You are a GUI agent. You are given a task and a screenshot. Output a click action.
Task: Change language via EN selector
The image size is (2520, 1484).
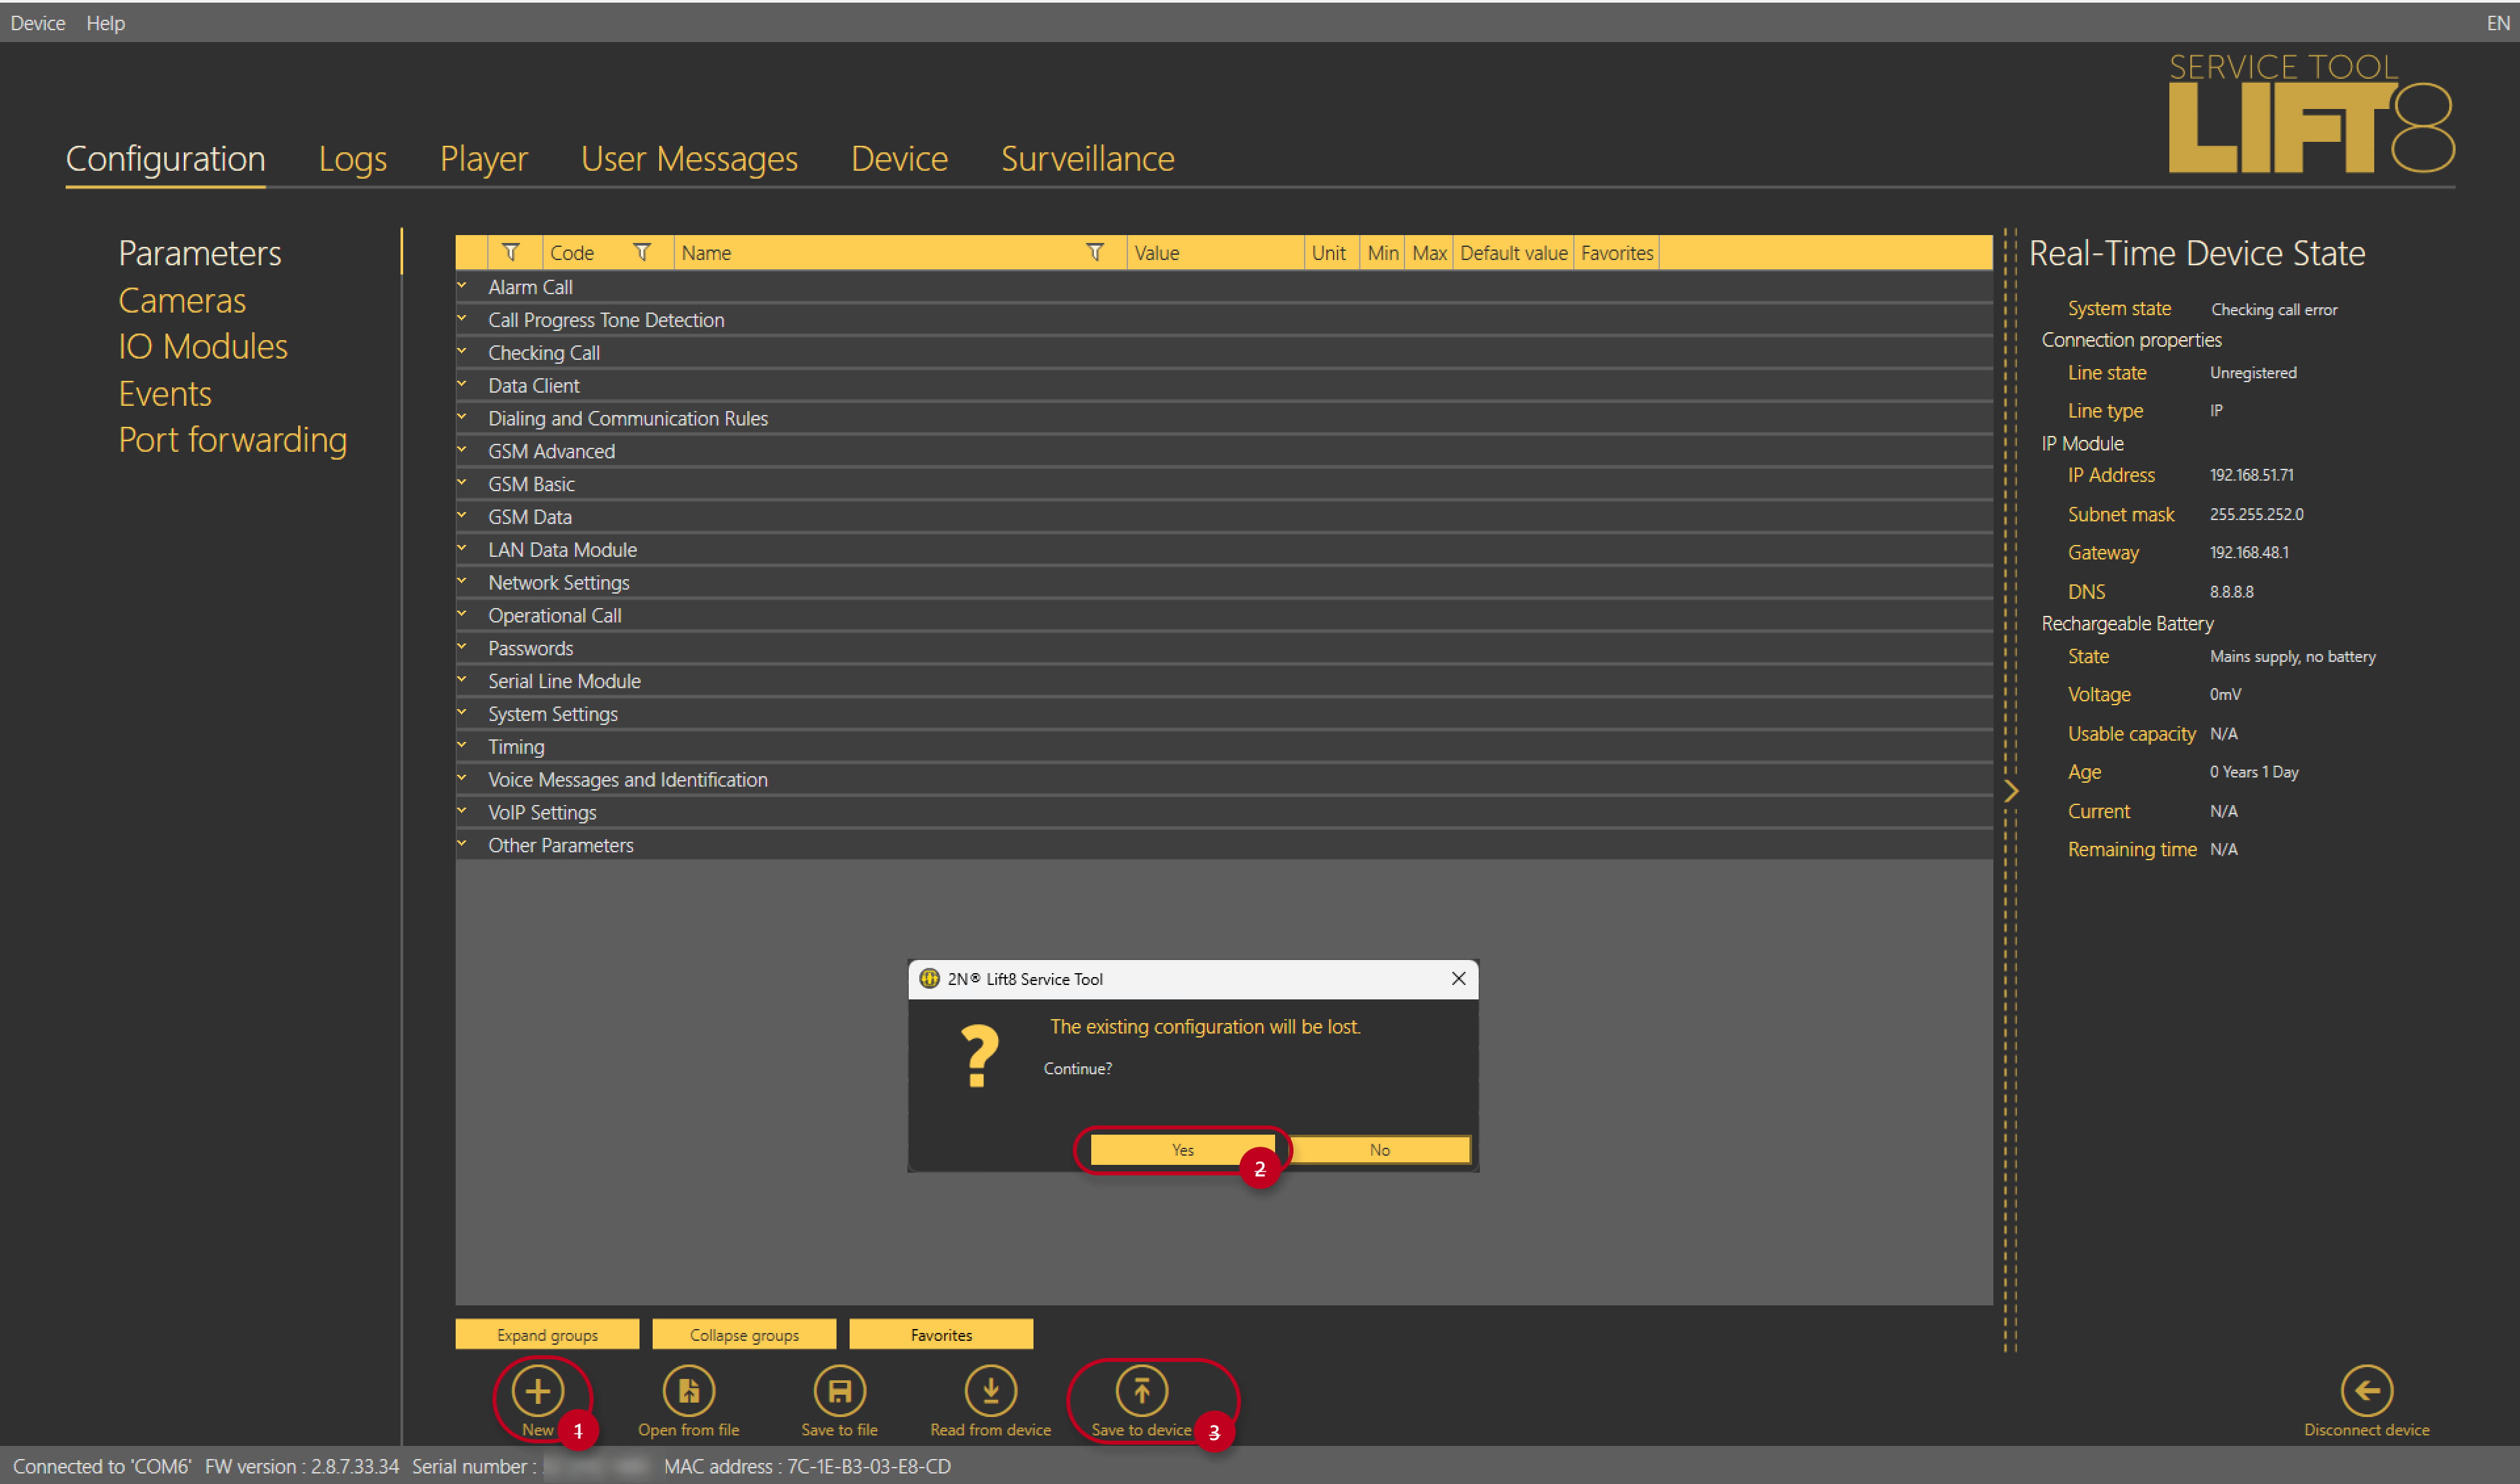pos(2497,23)
